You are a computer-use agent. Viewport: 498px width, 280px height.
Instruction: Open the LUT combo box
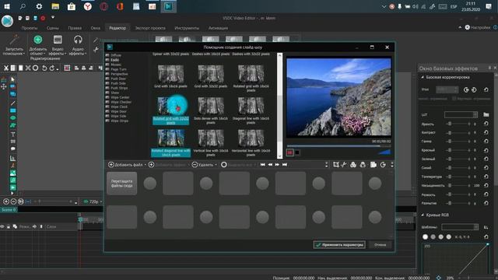[x=461, y=114]
